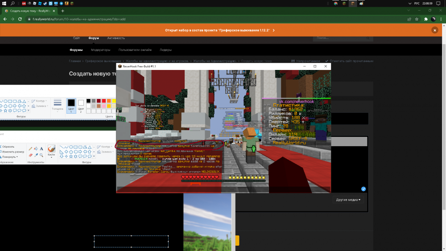
Task: Open the 'Пользователи онлайн' subtab
Action: click(135, 50)
